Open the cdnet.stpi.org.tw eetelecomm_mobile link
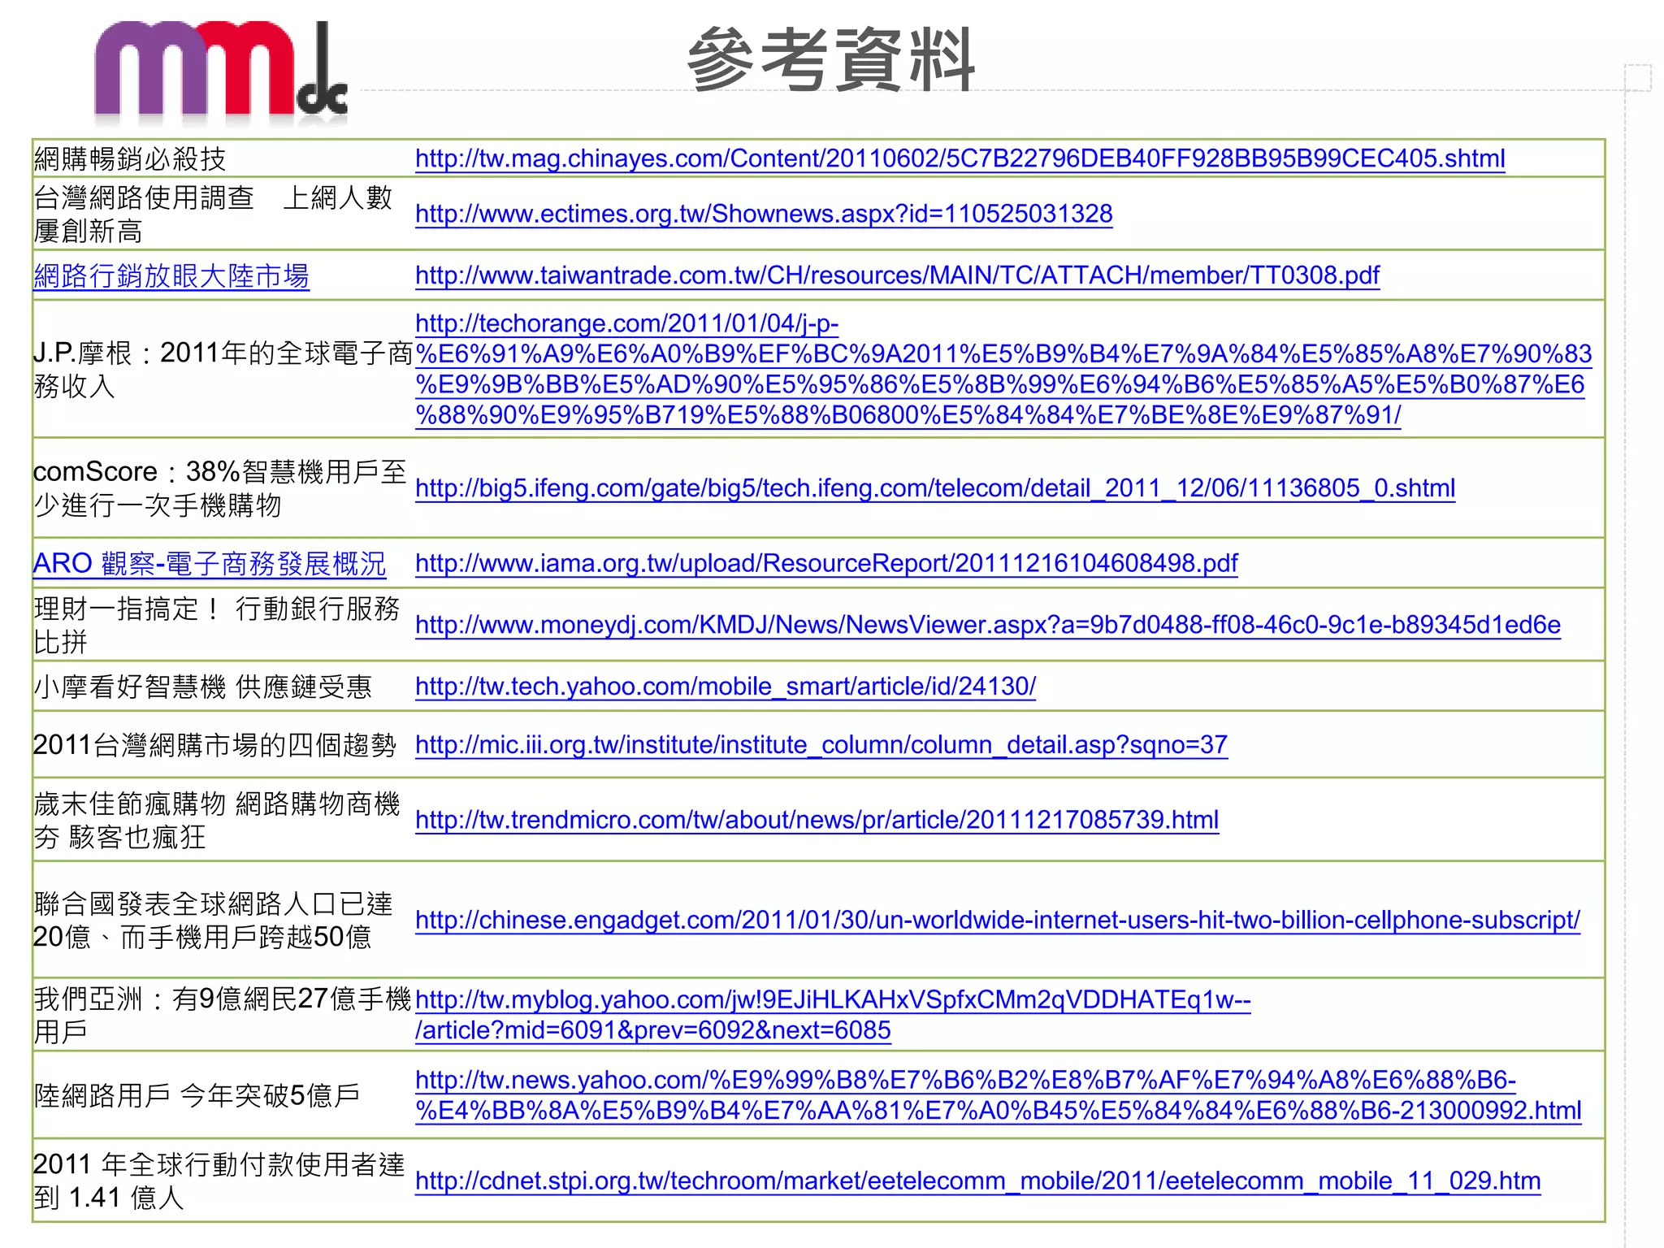 pos(978,1181)
